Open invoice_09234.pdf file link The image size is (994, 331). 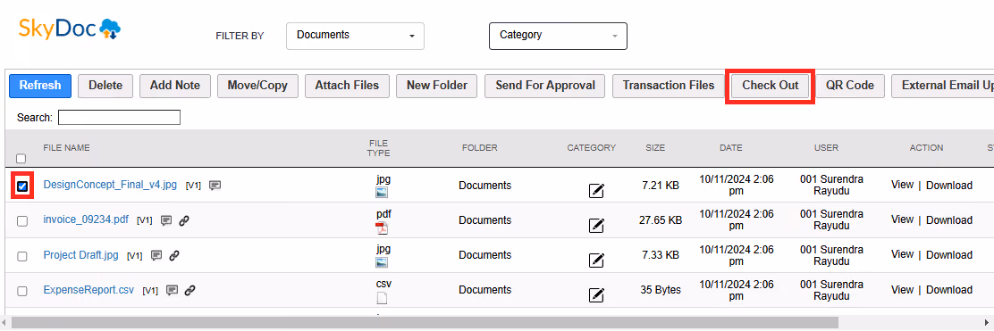pos(86,219)
